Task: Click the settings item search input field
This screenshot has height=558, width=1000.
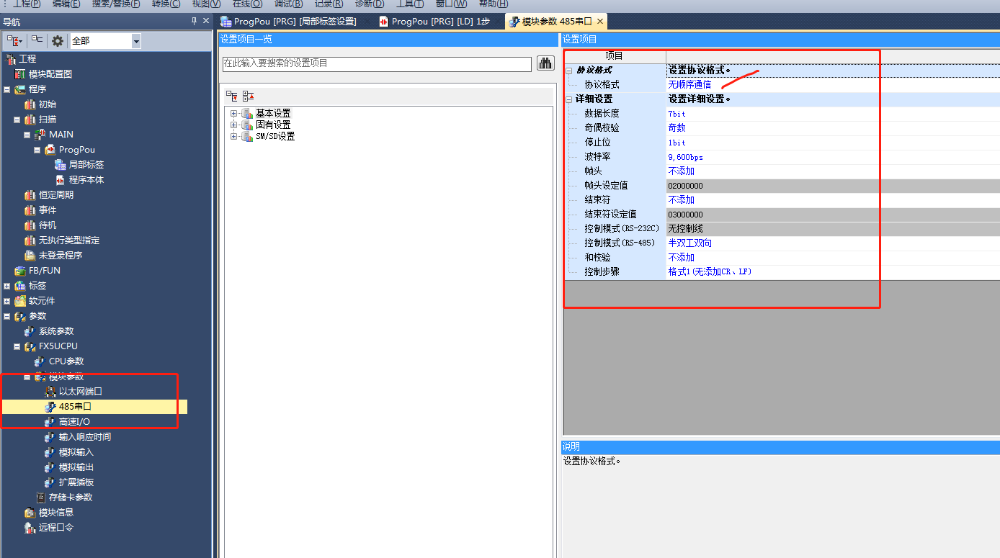Action: tap(377, 63)
